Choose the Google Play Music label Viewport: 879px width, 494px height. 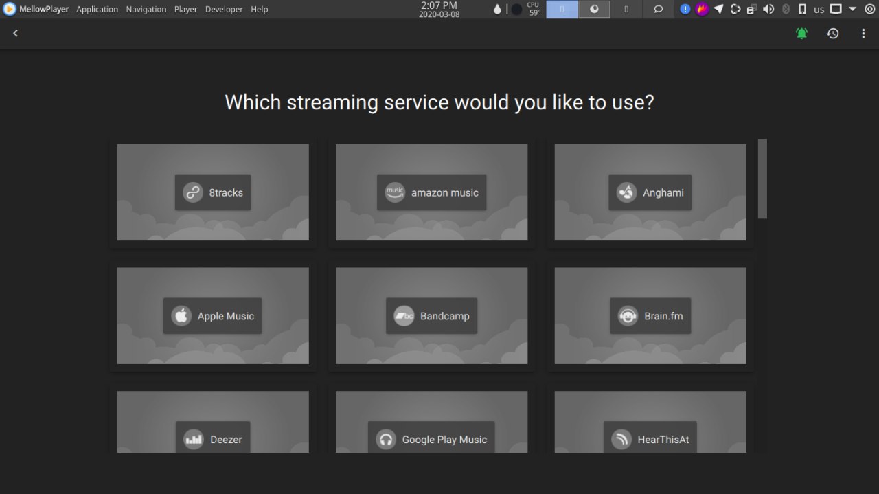(444, 440)
